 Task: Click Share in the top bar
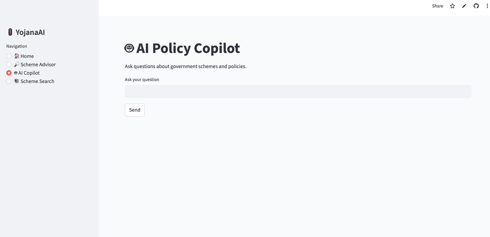437,6
